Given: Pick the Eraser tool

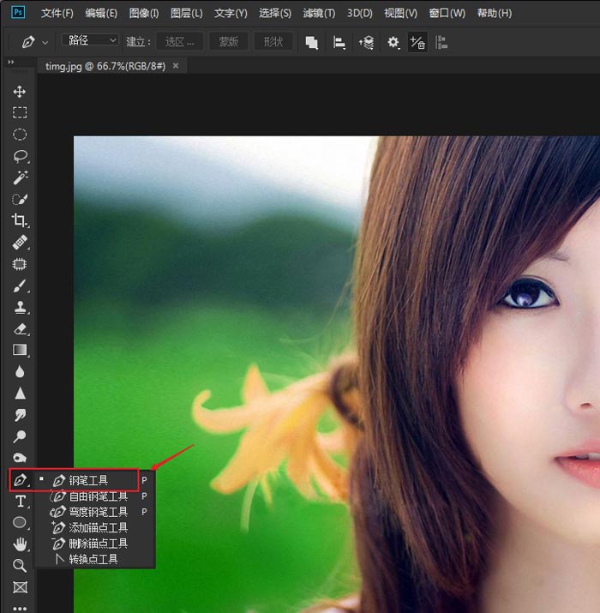Looking at the screenshot, I should pyautogui.click(x=19, y=328).
